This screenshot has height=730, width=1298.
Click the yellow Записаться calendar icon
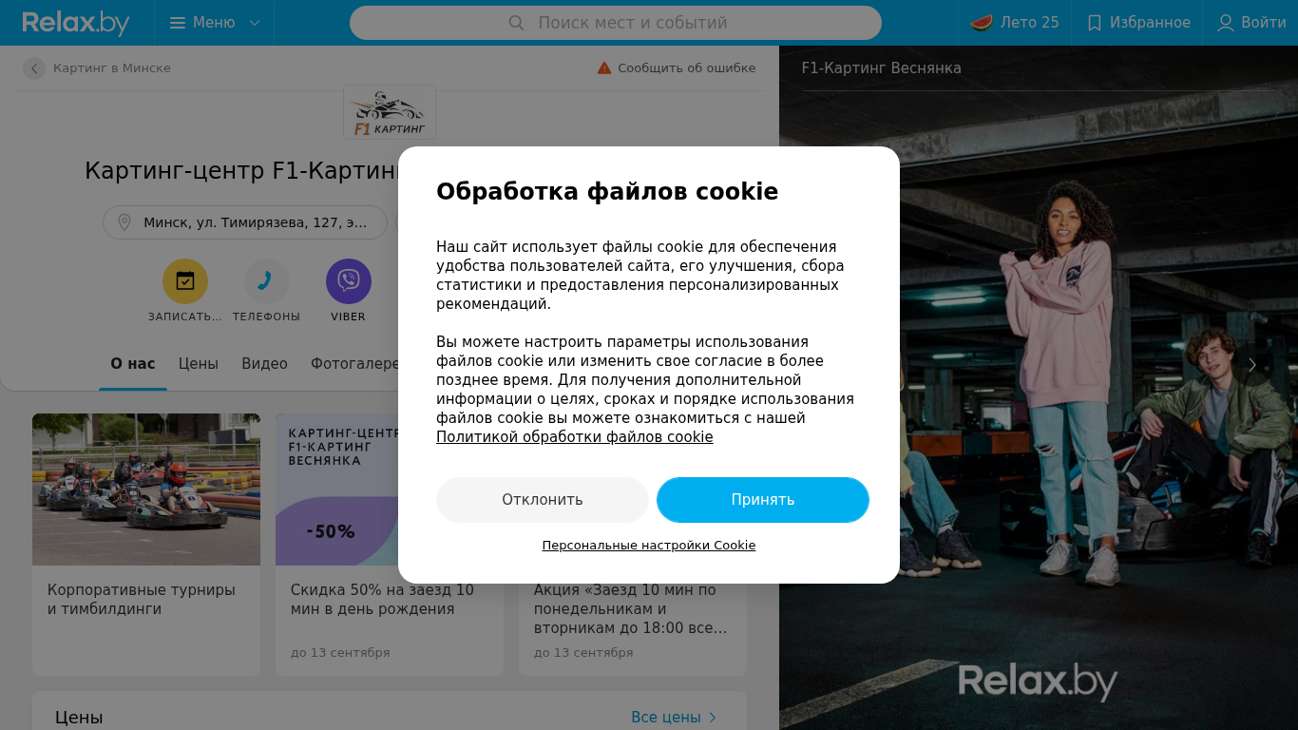coord(185,281)
